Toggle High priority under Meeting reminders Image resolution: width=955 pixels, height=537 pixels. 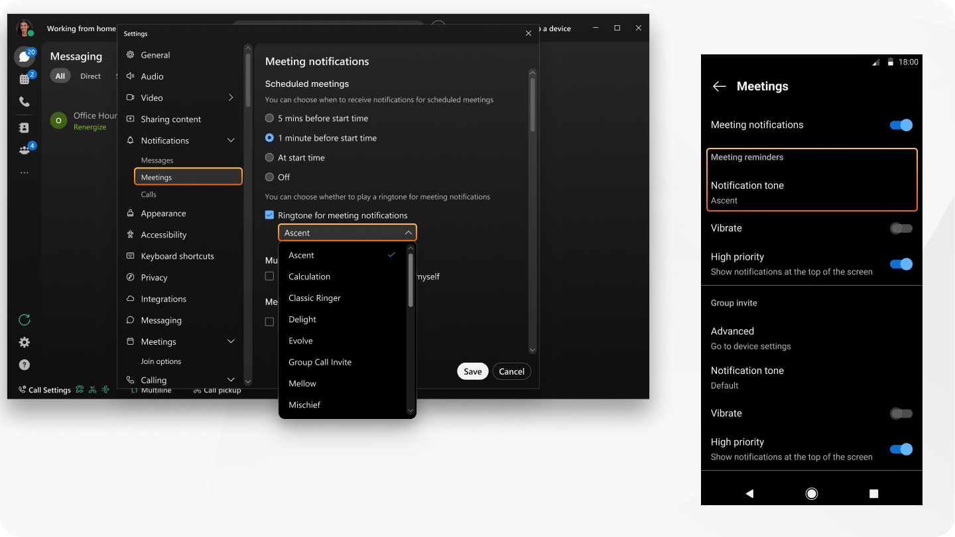(901, 264)
